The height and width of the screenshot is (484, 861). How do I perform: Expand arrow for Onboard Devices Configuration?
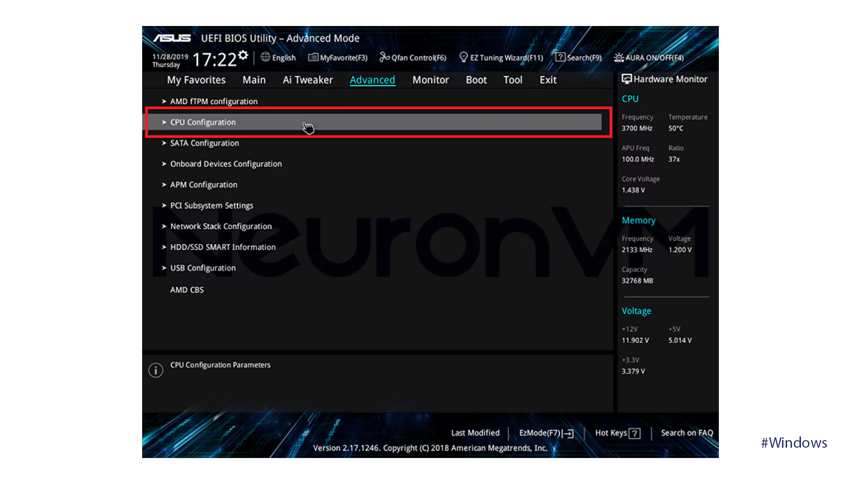[x=164, y=164]
